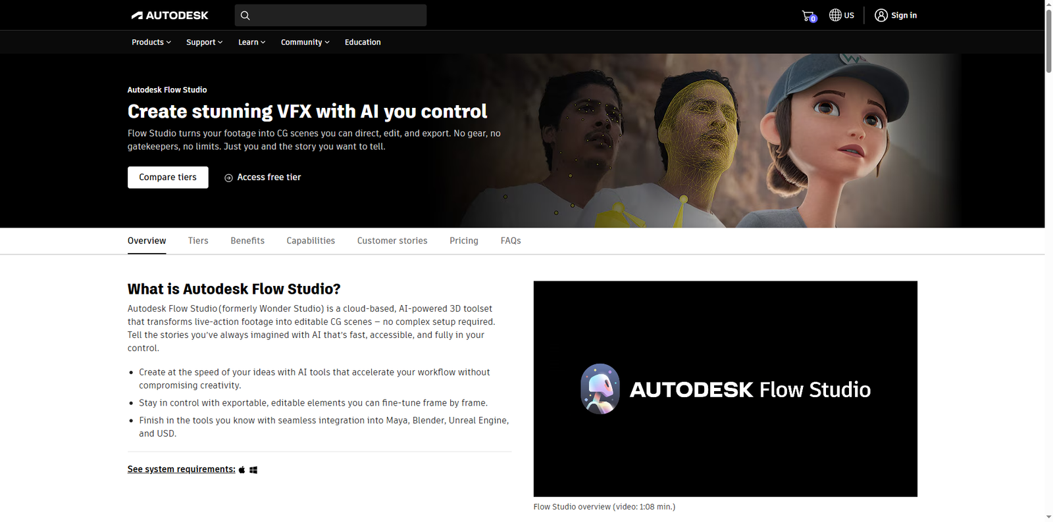Click the Sign in link

click(904, 15)
